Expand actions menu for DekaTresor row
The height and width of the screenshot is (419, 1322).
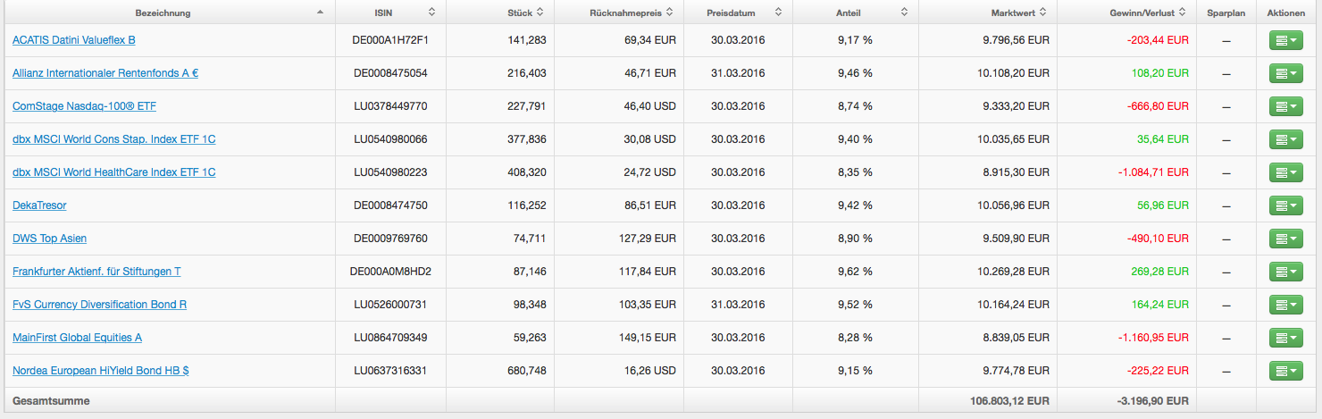pyautogui.click(x=1285, y=205)
